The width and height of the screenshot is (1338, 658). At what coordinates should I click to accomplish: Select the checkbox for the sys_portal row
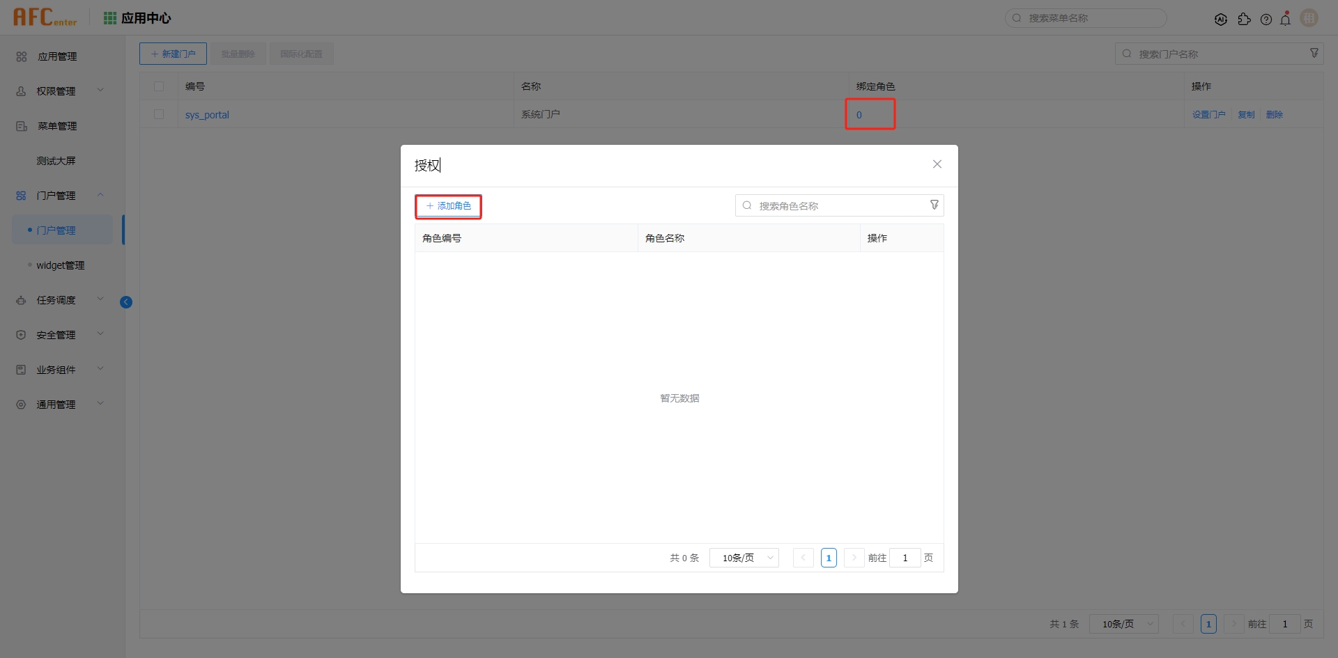(158, 114)
